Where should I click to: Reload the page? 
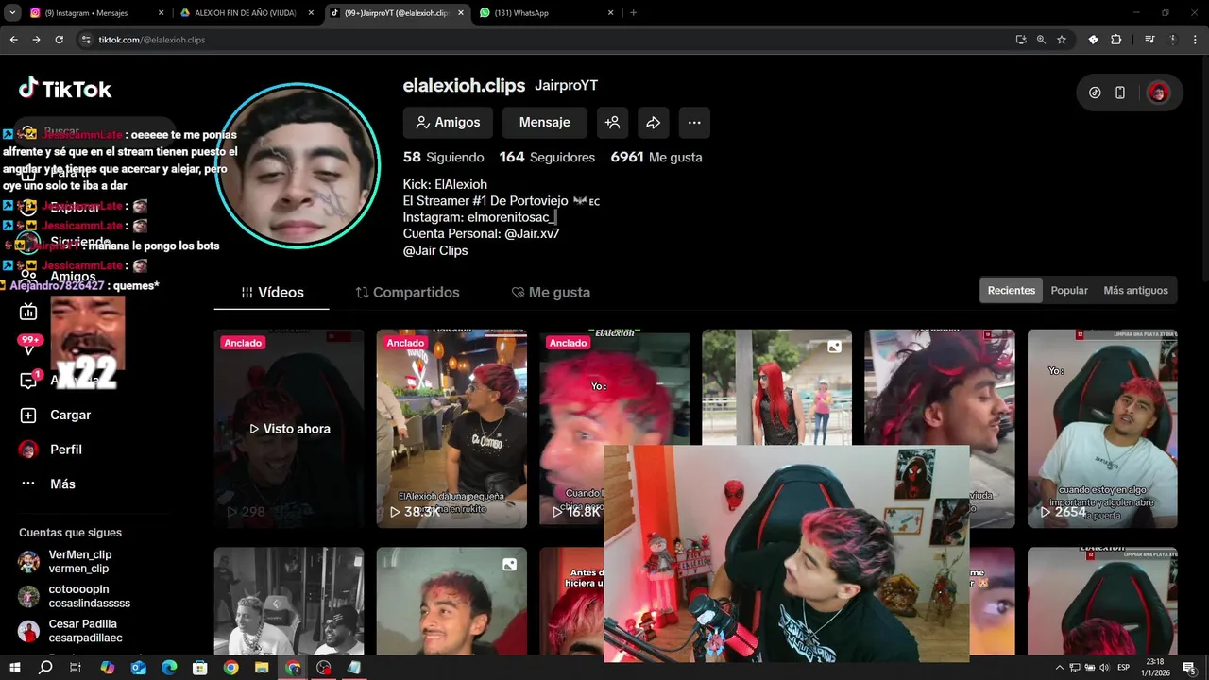59,40
